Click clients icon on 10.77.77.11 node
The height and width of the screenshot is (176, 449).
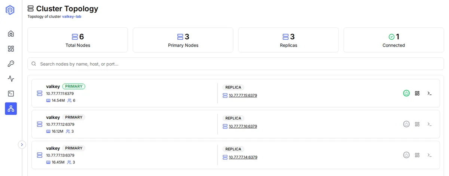pyautogui.click(x=69, y=100)
